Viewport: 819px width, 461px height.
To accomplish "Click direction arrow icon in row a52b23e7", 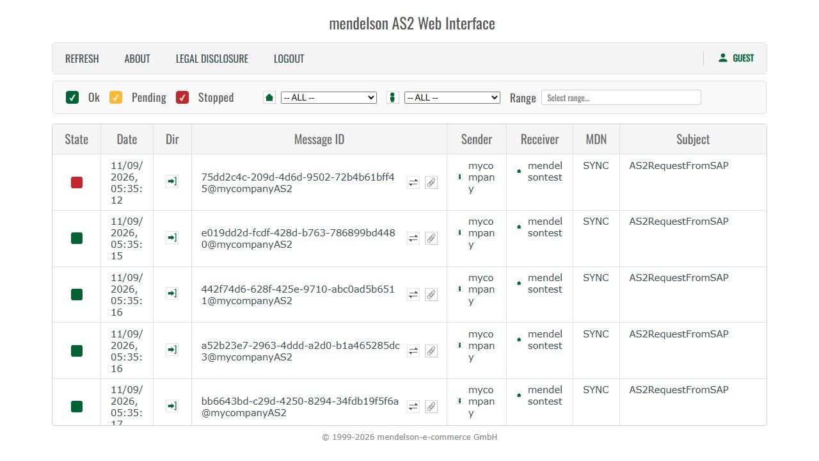I will (x=171, y=350).
